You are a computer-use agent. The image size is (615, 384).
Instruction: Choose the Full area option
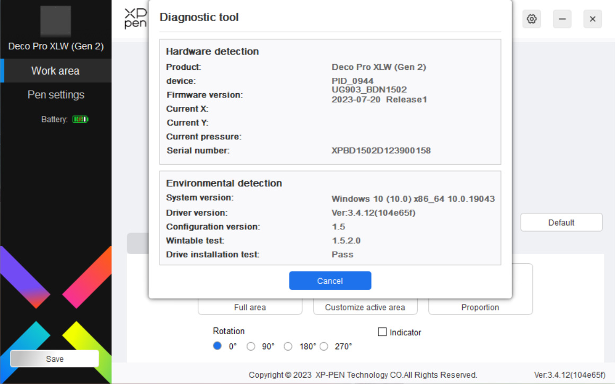pos(250,307)
